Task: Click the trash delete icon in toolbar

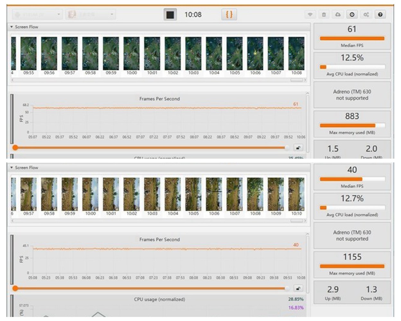Action: point(324,14)
